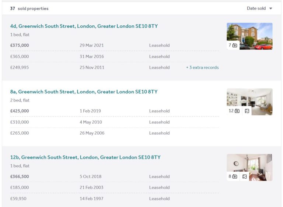Screen dimensions: 283x207
Task: Select the £249,995 sale price
Action: coord(20,67)
